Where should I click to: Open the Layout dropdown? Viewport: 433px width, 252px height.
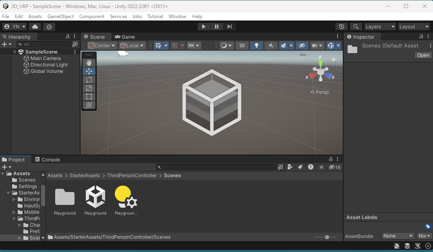click(x=414, y=27)
